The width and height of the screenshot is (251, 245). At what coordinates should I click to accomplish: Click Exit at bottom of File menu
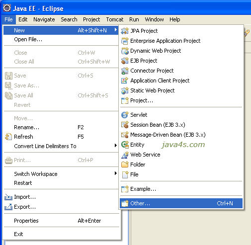tap(18, 234)
